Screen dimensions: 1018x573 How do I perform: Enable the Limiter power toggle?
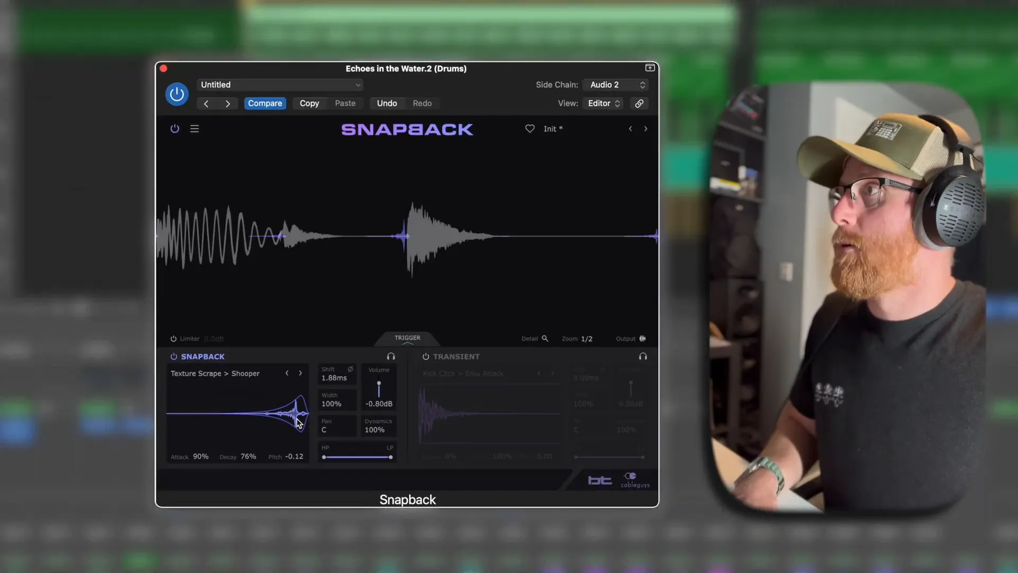click(173, 338)
